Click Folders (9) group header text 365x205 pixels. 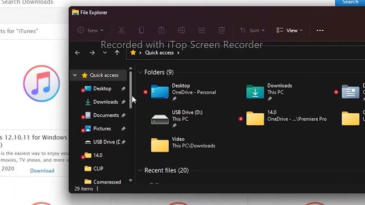click(159, 72)
